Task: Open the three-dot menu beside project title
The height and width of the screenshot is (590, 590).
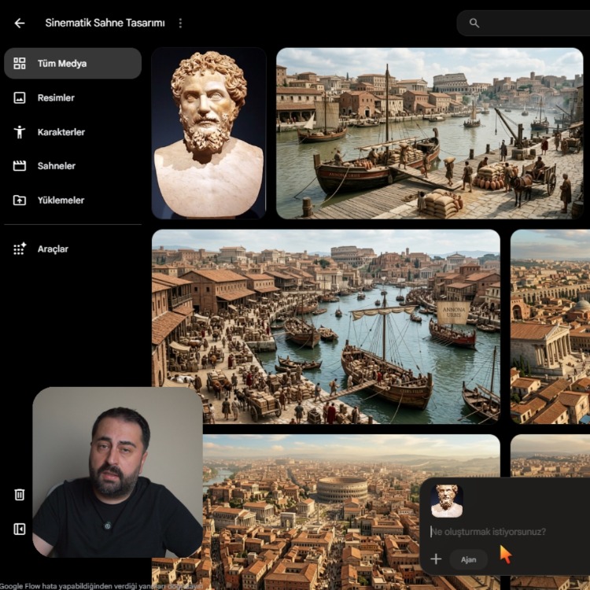Action: coord(180,23)
